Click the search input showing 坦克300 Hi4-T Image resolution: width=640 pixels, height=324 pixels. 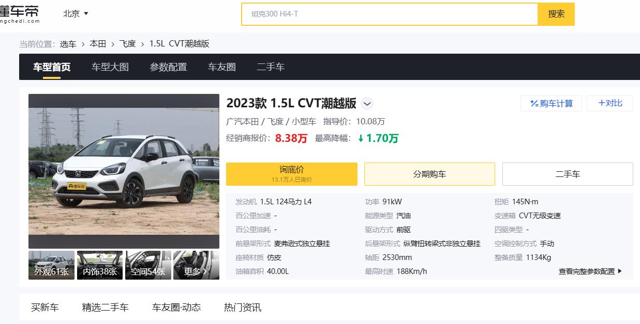click(x=389, y=15)
